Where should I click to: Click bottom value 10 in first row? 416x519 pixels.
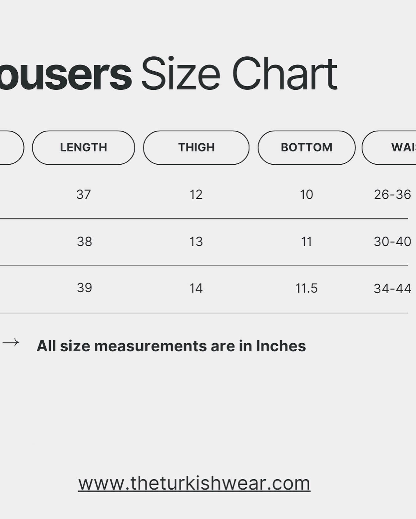[x=306, y=194]
